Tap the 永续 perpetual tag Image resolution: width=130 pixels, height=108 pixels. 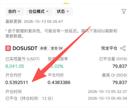[43, 48]
